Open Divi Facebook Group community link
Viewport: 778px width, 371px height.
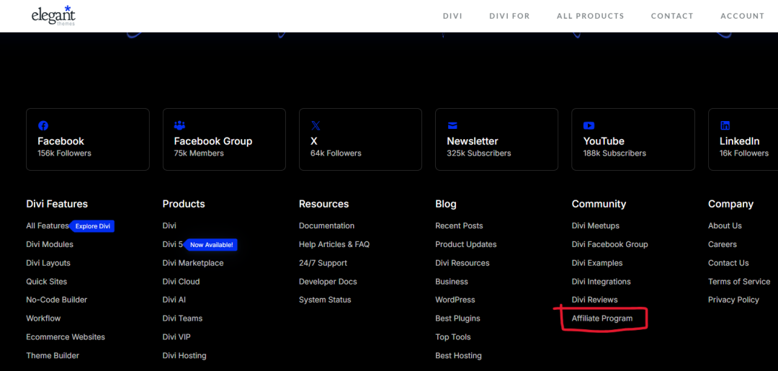(610, 244)
